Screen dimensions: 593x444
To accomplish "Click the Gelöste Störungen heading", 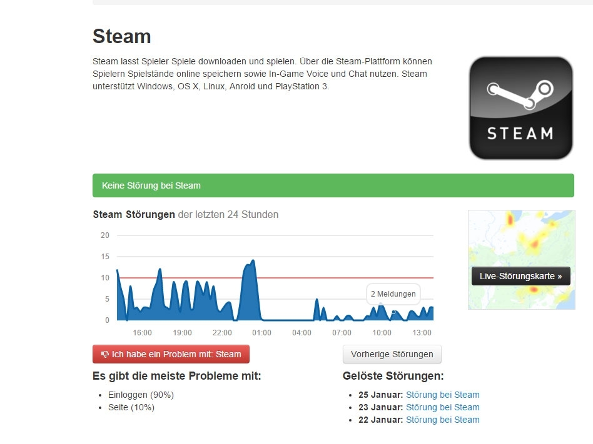I will [393, 376].
